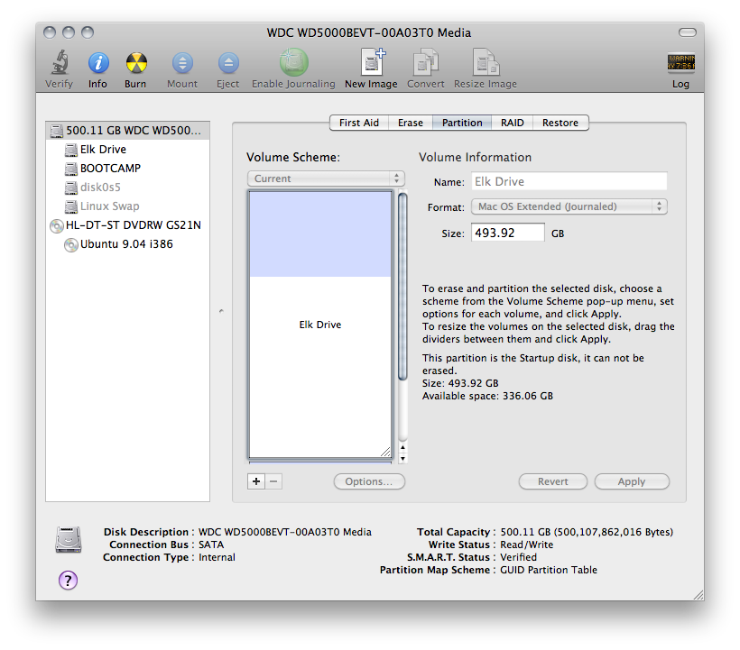Click the partition resize handle corner
This screenshot has width=740, height=650.
pyautogui.click(x=385, y=452)
